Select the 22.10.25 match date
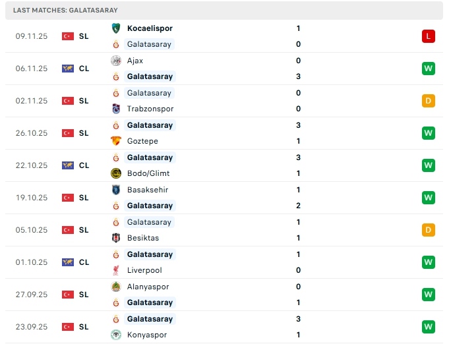The height and width of the screenshot is (344, 449). 32,165
